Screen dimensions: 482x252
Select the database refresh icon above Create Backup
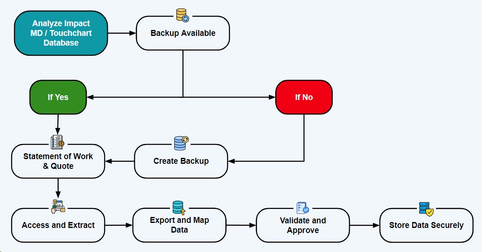coord(181,142)
